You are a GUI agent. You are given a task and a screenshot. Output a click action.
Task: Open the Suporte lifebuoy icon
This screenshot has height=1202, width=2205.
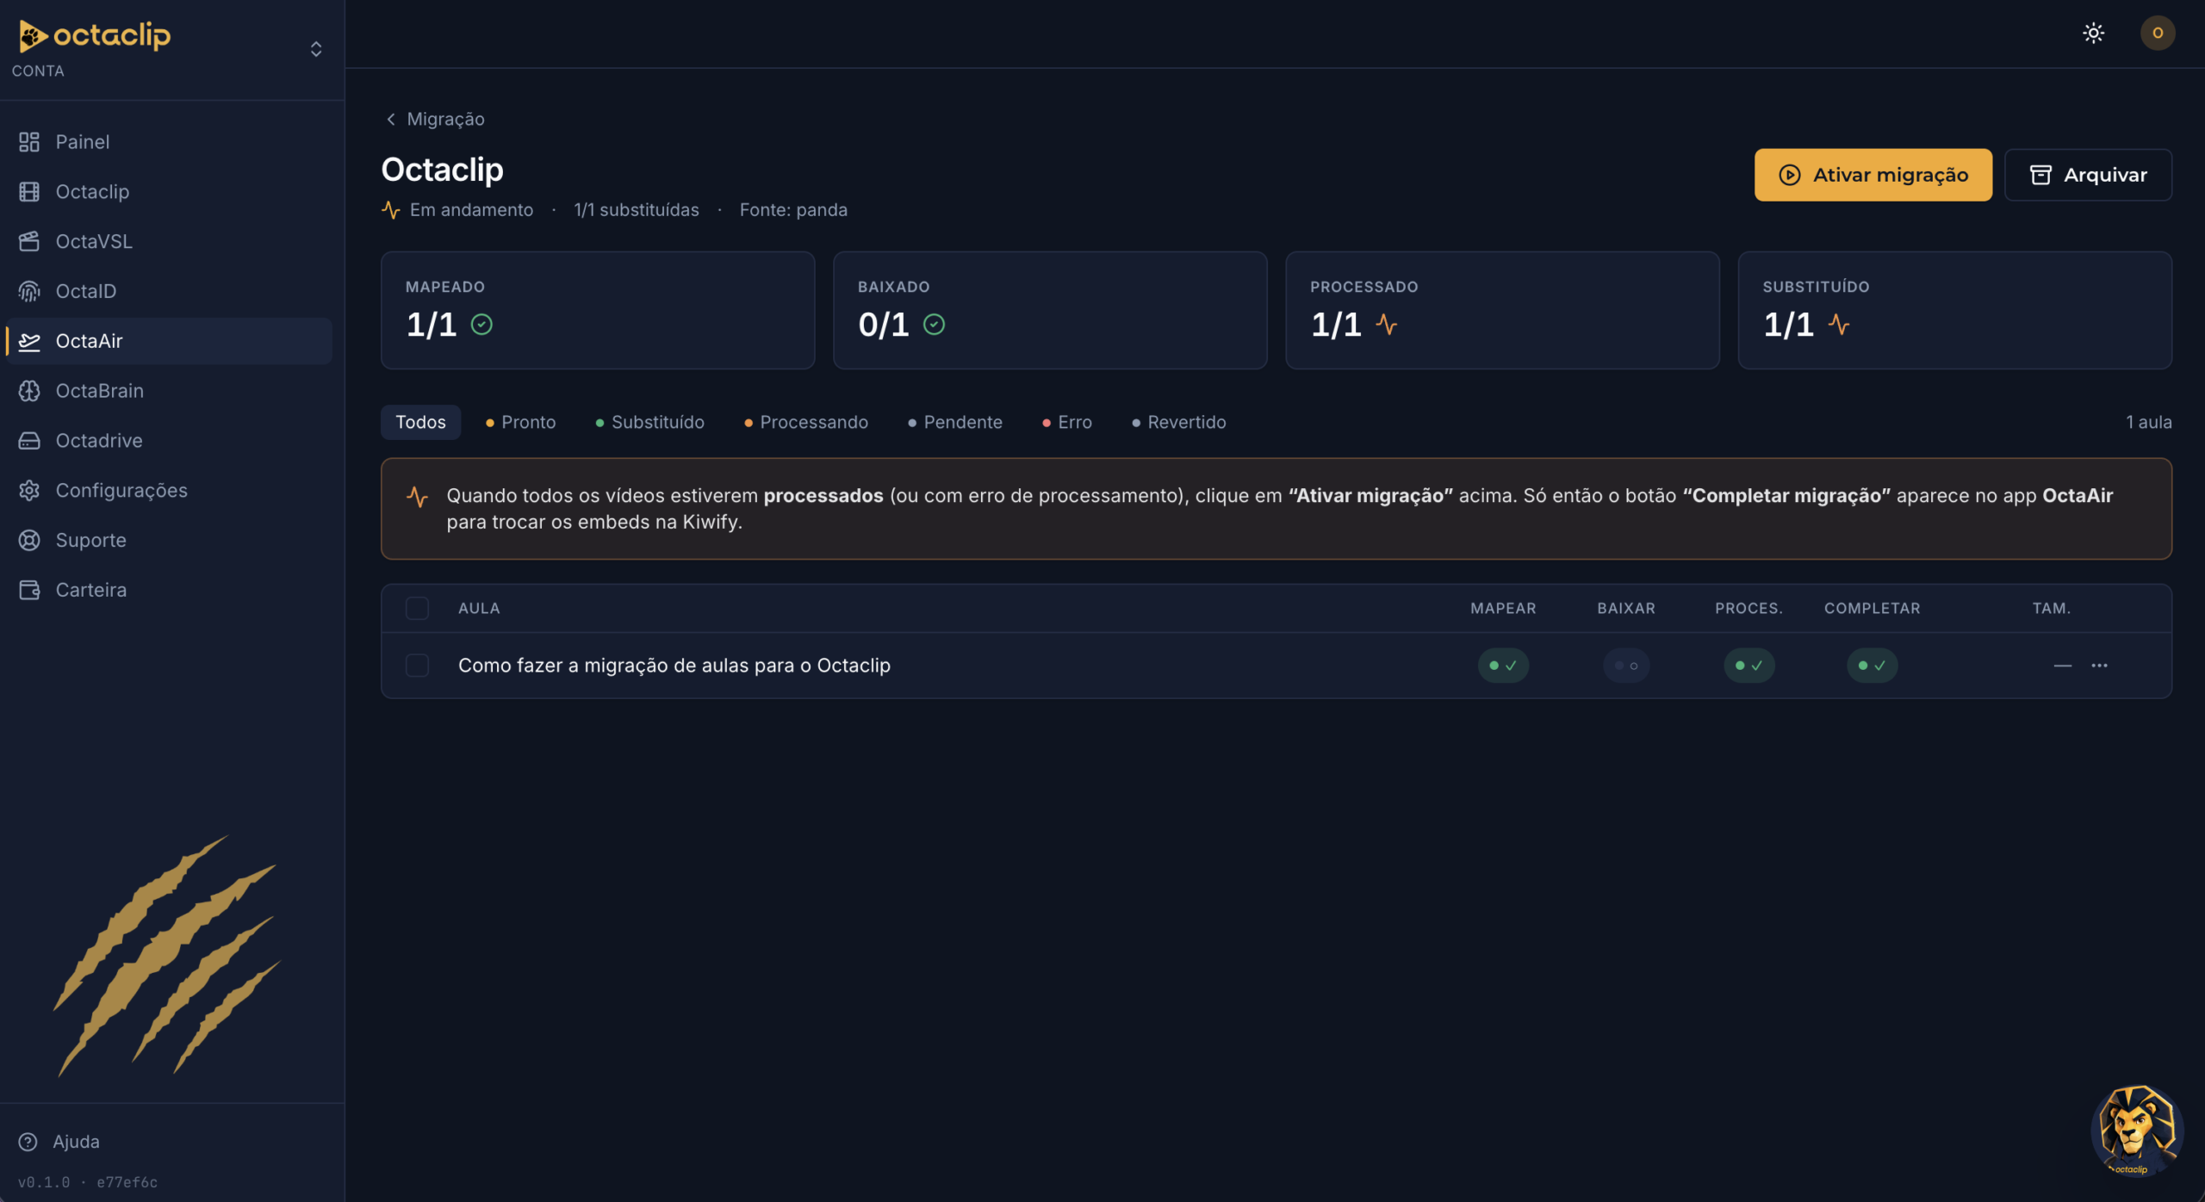point(29,541)
